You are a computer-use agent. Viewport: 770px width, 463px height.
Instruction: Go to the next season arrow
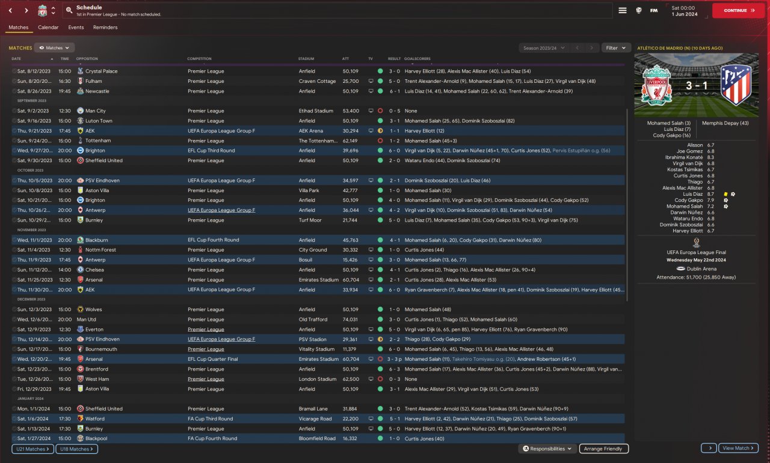click(593, 48)
